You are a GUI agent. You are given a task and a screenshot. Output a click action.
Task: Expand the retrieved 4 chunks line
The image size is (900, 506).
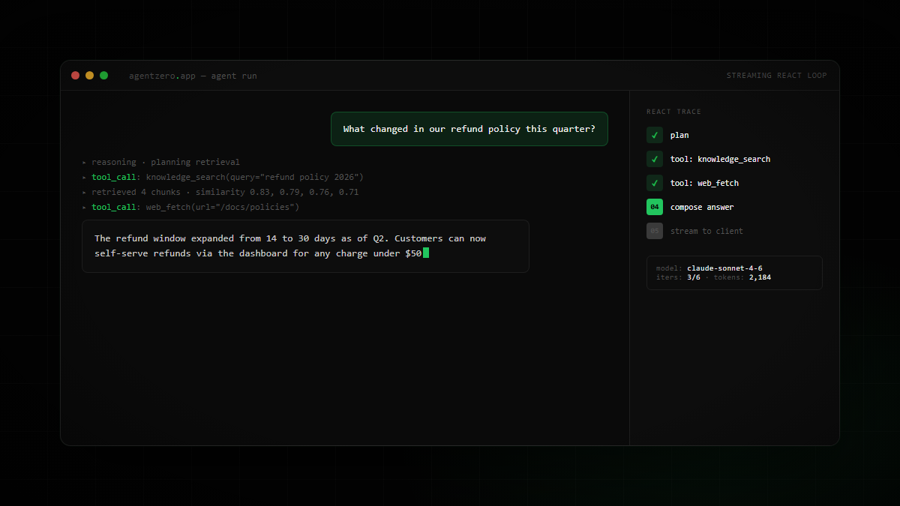(x=220, y=192)
